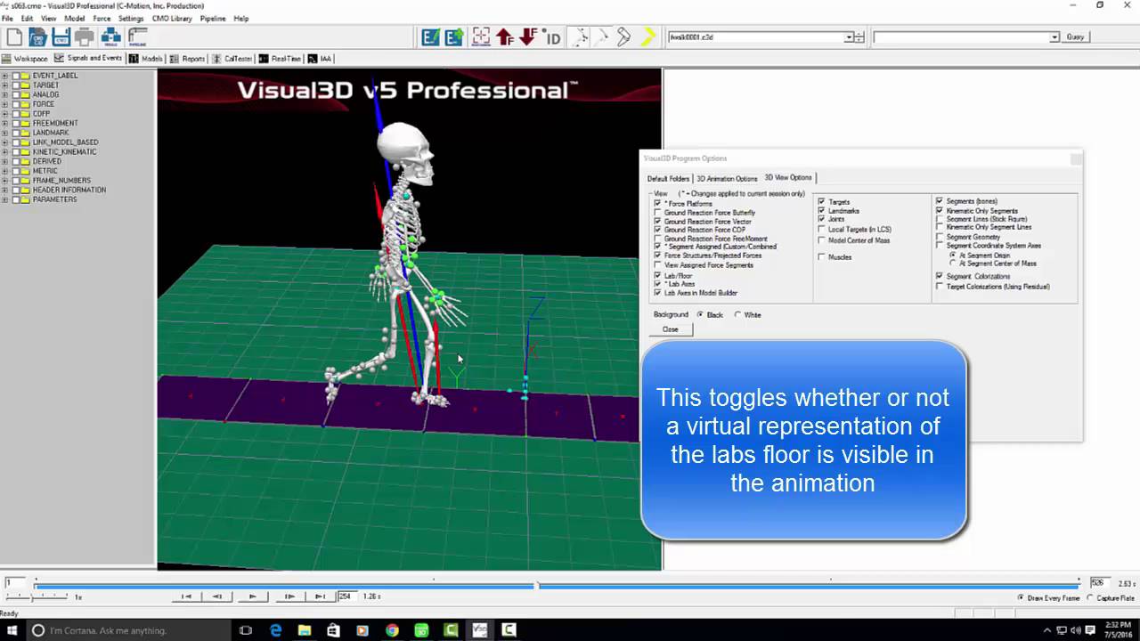Open the Windows Store taskbar icon
The height and width of the screenshot is (641, 1140).
[333, 630]
